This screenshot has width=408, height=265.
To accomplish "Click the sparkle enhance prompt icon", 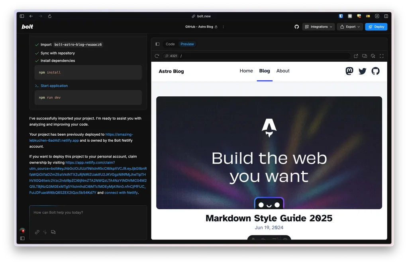I will pos(45,232).
